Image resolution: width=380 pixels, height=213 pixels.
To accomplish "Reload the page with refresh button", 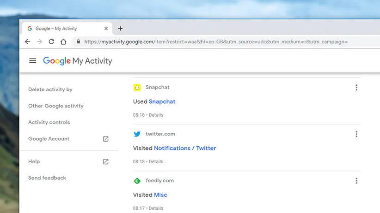I will click(51, 41).
